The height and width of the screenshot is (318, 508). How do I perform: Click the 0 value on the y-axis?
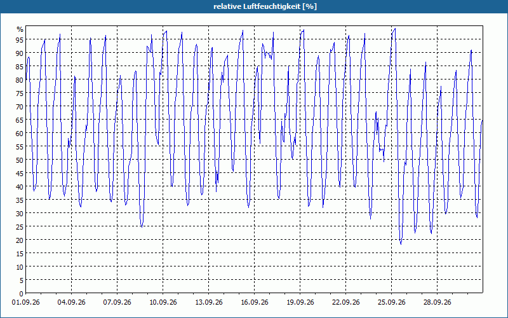[x=22, y=294]
